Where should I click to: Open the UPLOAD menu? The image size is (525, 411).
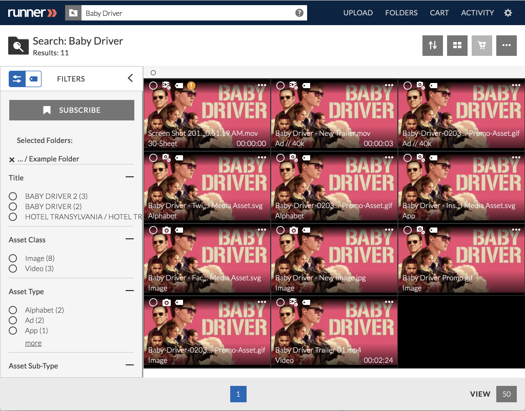pyautogui.click(x=358, y=13)
